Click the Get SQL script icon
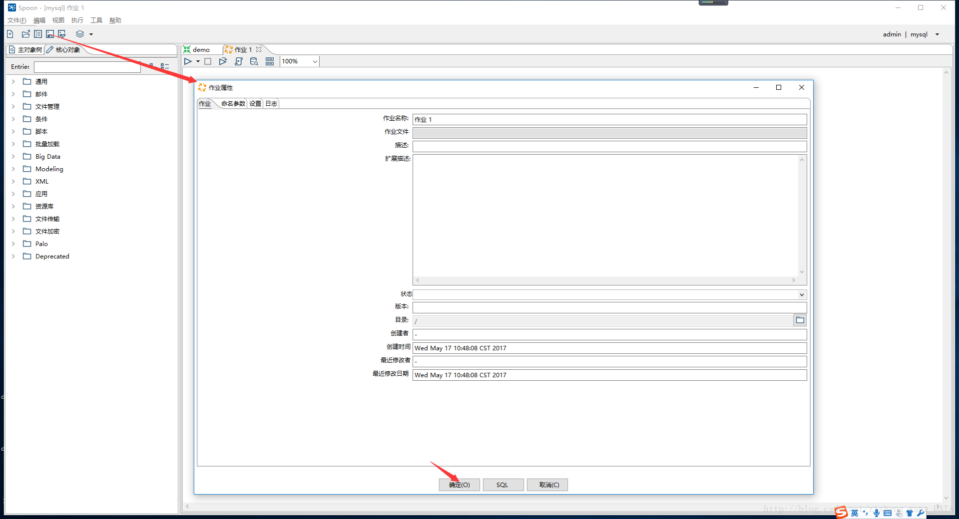The height and width of the screenshot is (519, 959). click(239, 61)
